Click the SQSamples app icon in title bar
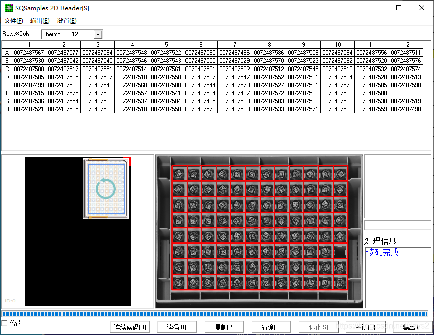 point(8,8)
